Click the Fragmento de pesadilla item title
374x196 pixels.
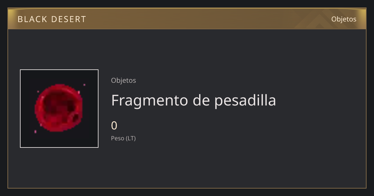pos(194,100)
